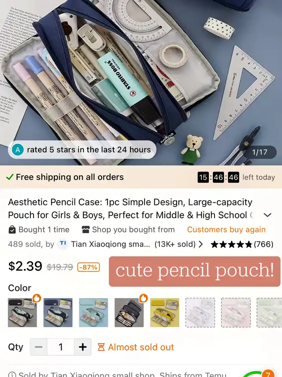Click the quantity number field
Viewport: 282px width, 377px height.
(61, 347)
